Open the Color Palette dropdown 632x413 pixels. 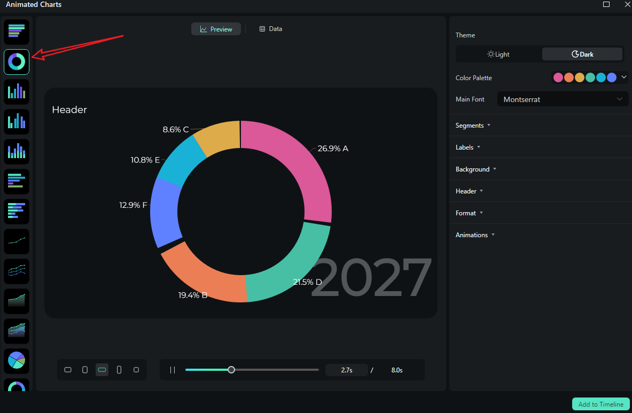[x=623, y=77]
